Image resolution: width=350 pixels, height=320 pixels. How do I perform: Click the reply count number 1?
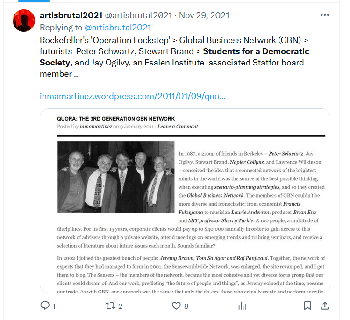[54, 306]
